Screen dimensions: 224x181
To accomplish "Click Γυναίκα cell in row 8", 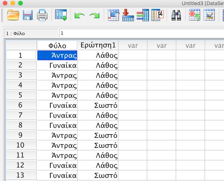I will (57, 126).
